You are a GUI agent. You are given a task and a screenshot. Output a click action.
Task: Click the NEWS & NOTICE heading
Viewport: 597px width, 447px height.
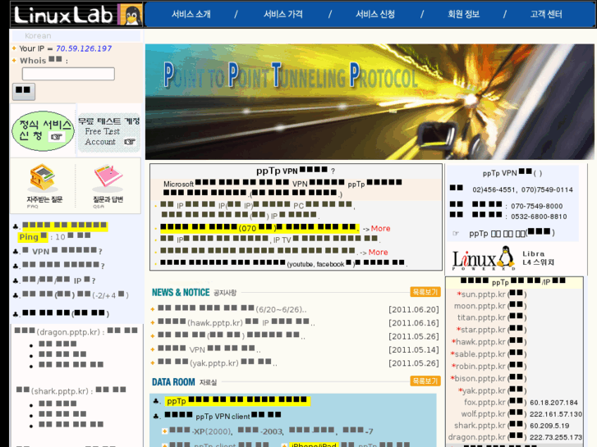pos(181,292)
